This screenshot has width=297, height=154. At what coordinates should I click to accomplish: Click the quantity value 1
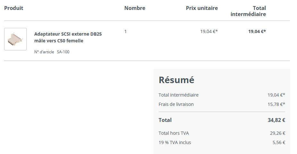[x=125, y=31]
